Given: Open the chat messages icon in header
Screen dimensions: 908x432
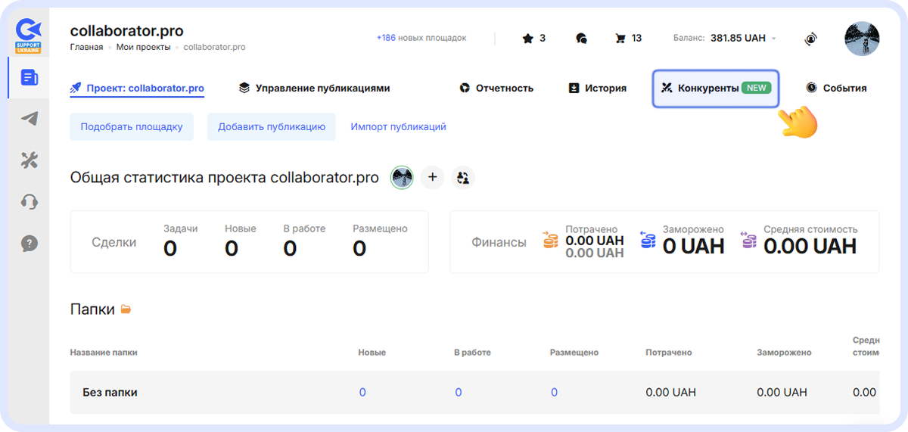Looking at the screenshot, I should (581, 38).
